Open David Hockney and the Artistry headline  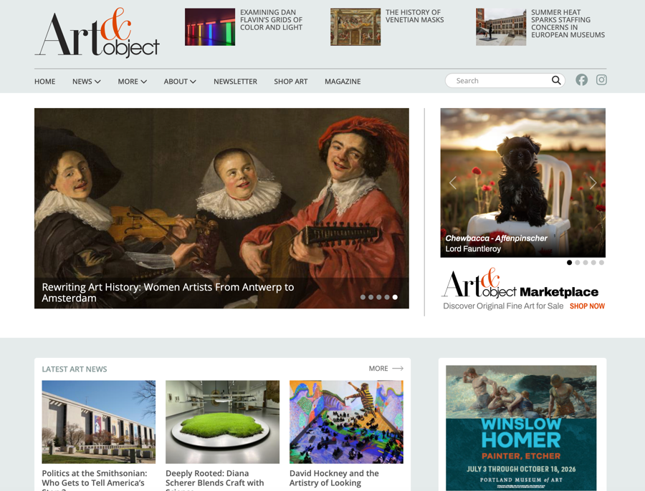click(x=334, y=478)
